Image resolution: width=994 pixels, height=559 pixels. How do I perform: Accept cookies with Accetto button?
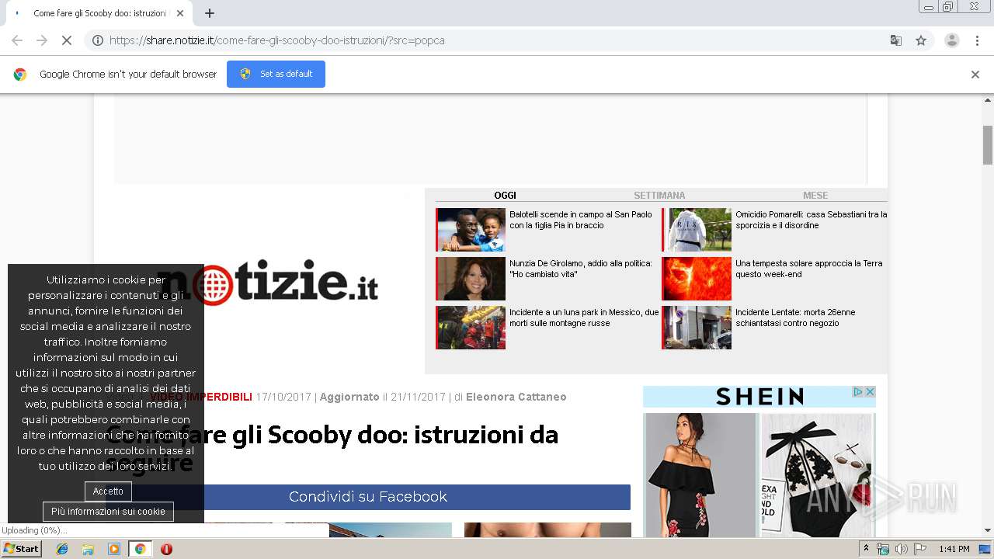[x=108, y=491]
